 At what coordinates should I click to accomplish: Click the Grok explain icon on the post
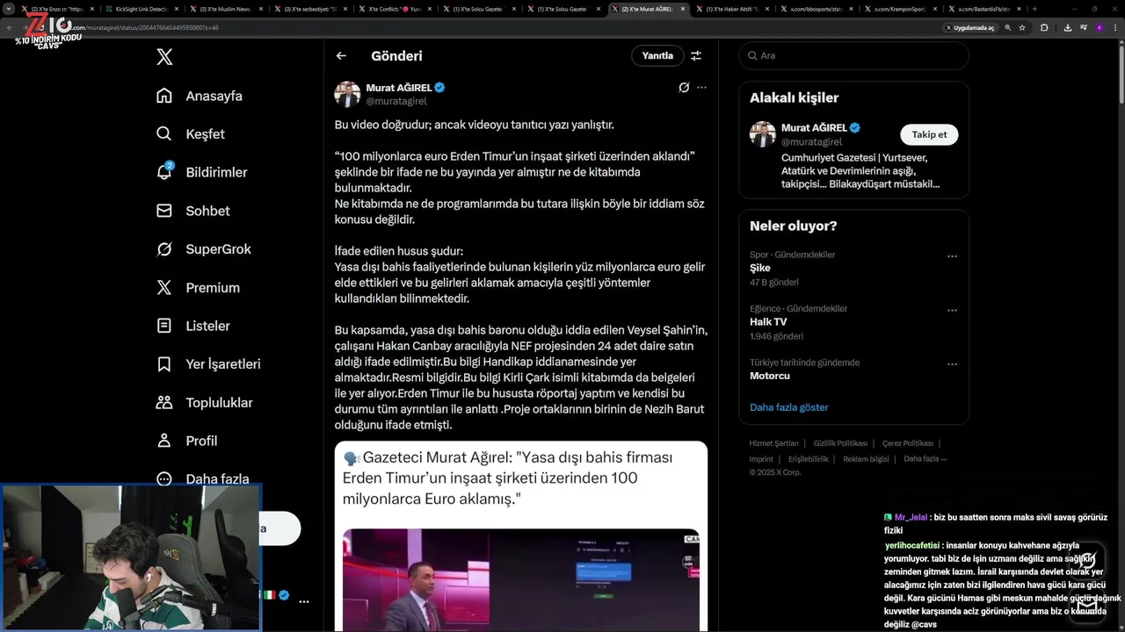684,88
